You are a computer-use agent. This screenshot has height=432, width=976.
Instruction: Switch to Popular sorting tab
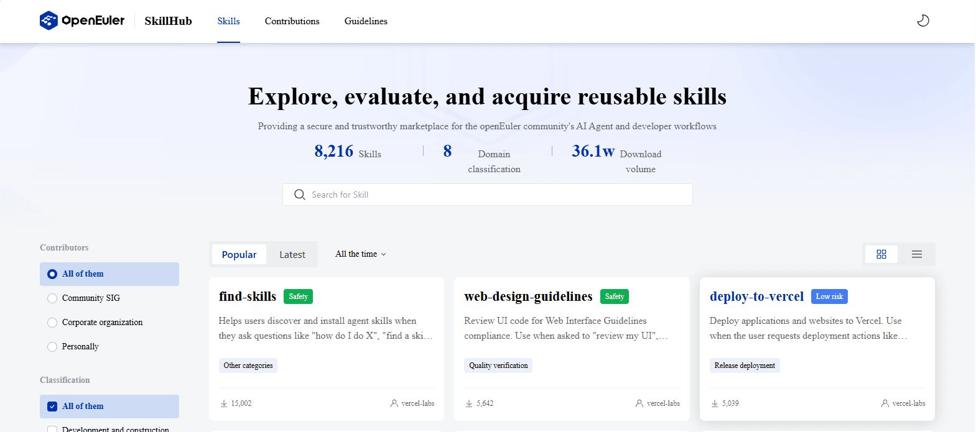tap(239, 254)
